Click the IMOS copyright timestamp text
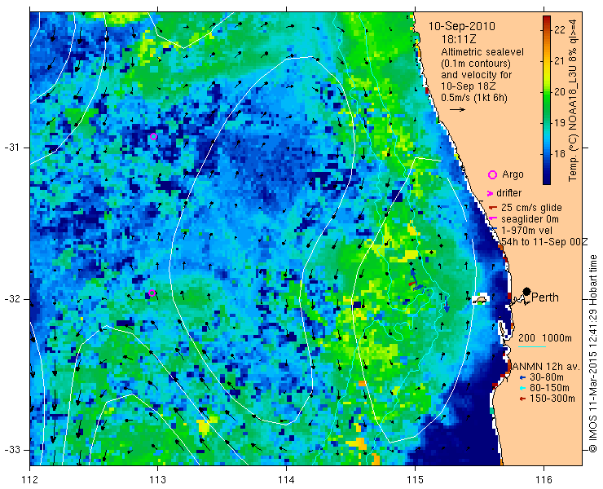Image resolution: width=603 pixels, height=489 pixels. 593,354
